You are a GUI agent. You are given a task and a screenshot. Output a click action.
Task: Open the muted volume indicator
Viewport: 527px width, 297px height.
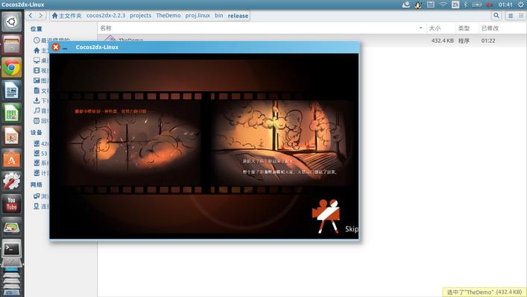pos(490,4)
